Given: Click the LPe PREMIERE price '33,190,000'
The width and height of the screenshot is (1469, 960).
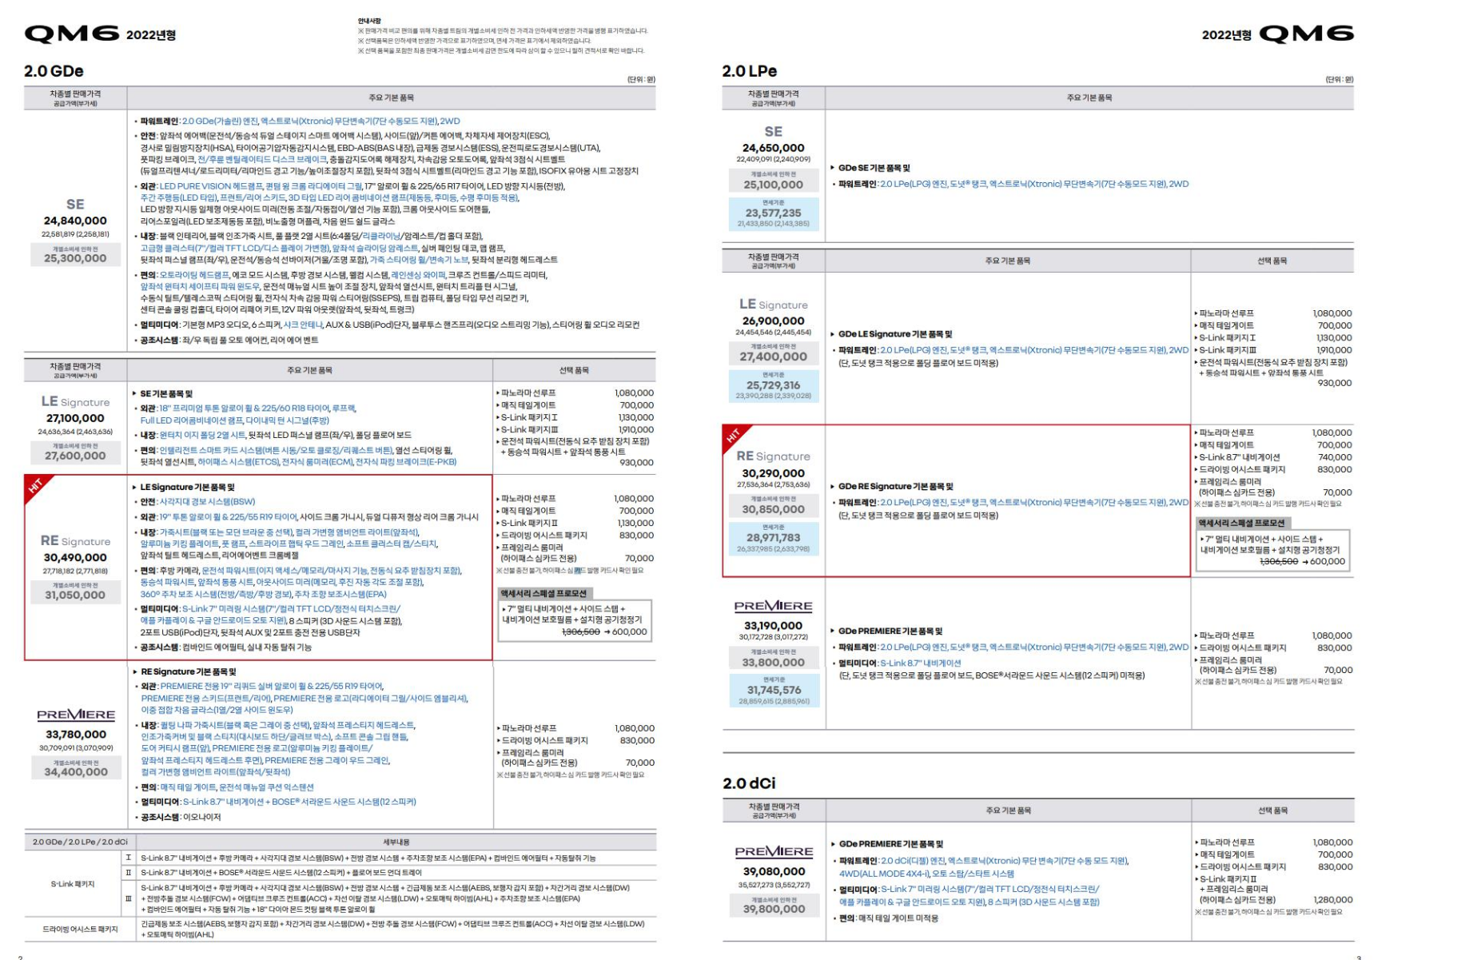Looking at the screenshot, I should [x=773, y=626].
